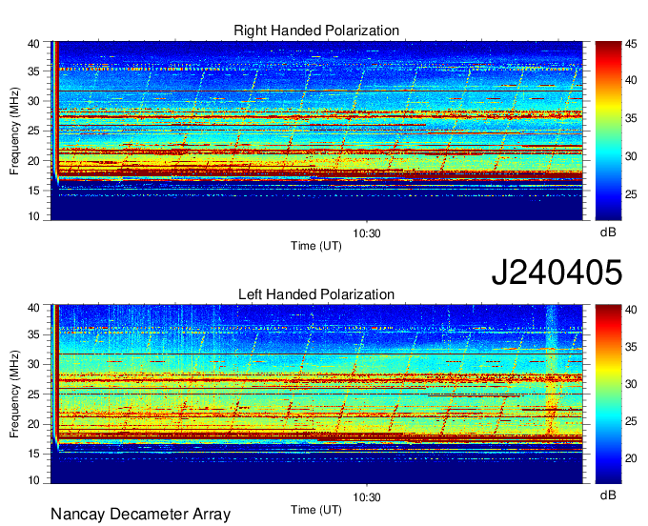This screenshot has width=648, height=526.
Task: Click the Left Handed Polarization spectrogram plot
Action: 316,394
